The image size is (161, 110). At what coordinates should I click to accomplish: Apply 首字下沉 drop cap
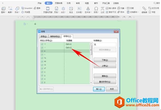point(111,12)
